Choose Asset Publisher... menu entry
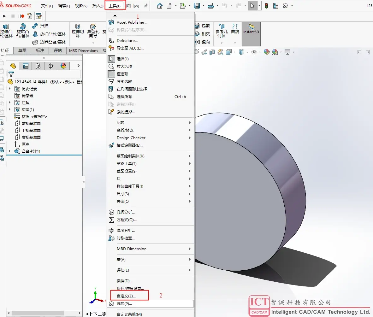This screenshot has height=317, width=373. (x=150, y=22)
